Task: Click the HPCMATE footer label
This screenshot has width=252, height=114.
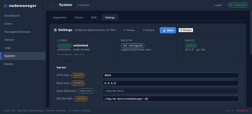Action: click(x=242, y=111)
